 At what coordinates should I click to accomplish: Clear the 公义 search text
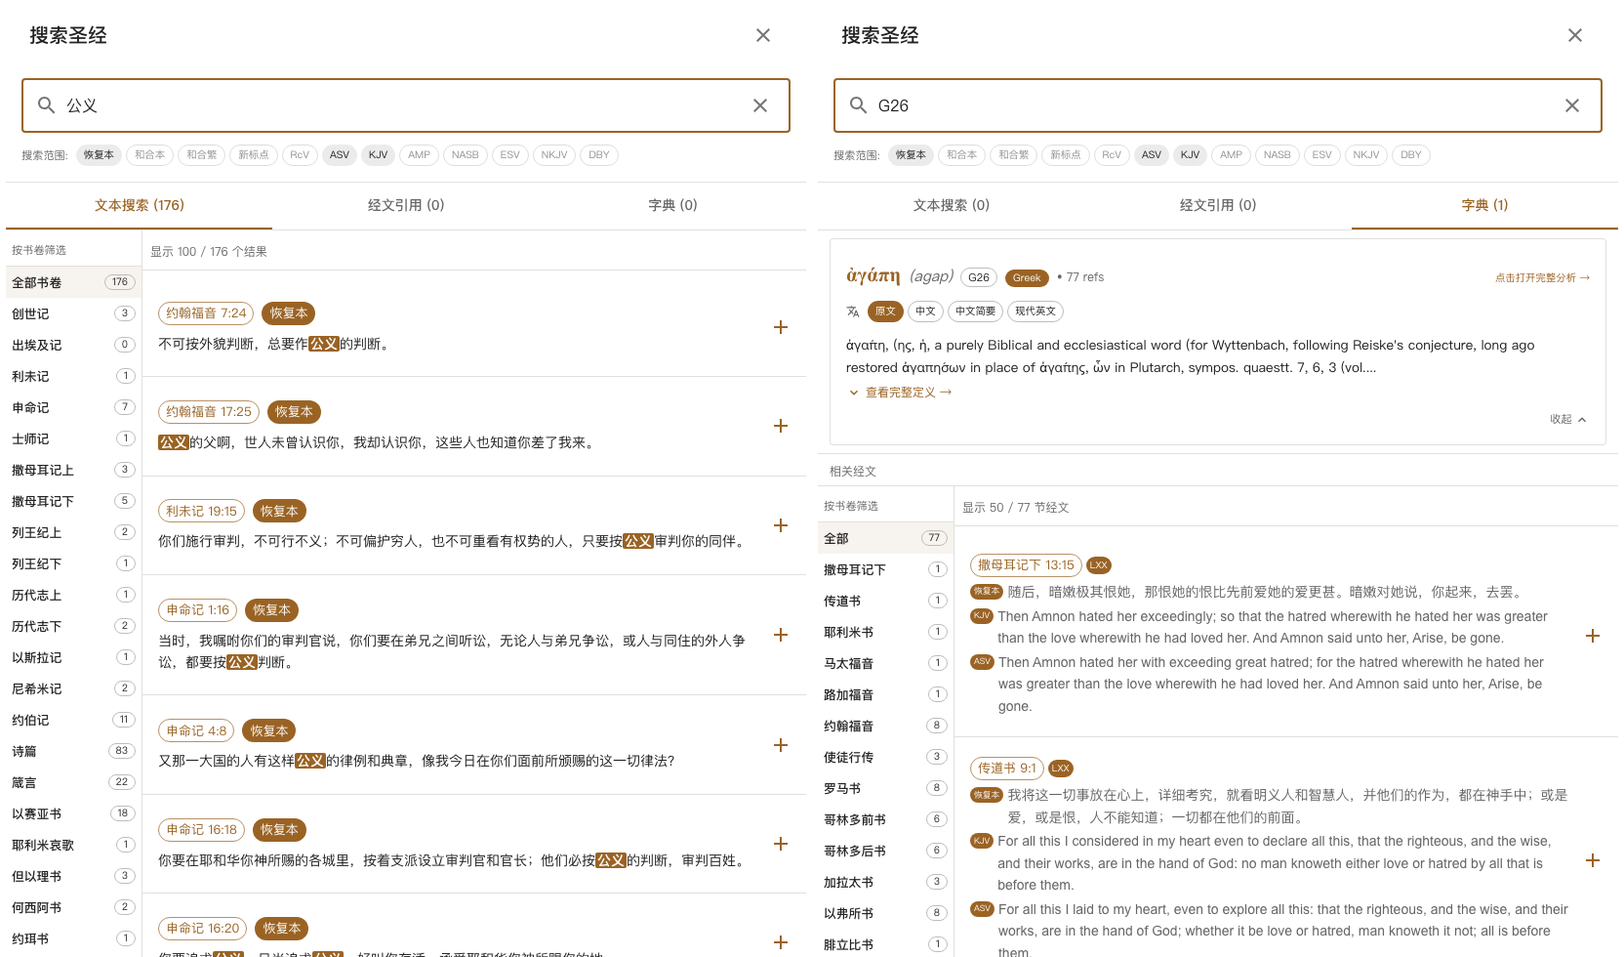click(x=760, y=105)
